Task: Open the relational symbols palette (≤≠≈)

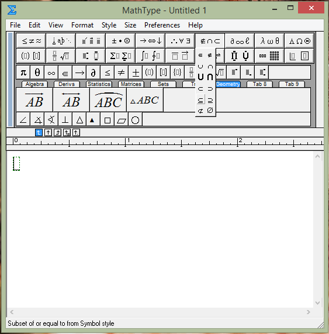Action: pyautogui.click(x=31, y=41)
